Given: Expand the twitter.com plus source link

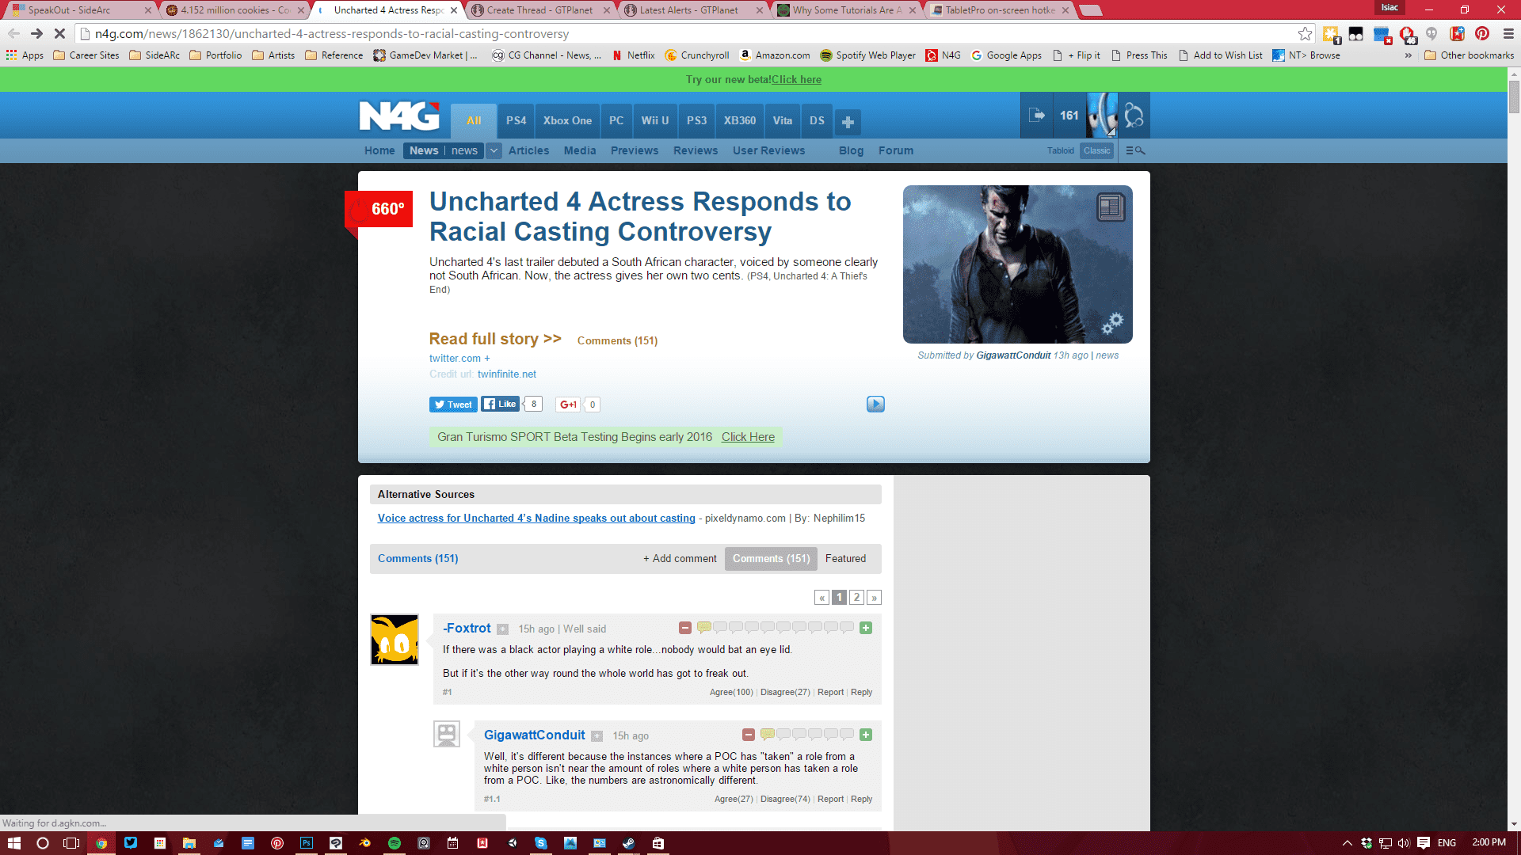Looking at the screenshot, I should point(487,359).
